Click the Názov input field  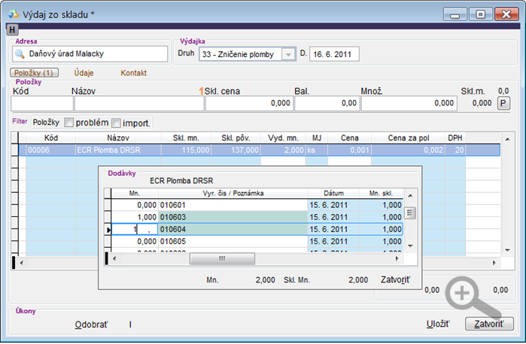point(139,104)
